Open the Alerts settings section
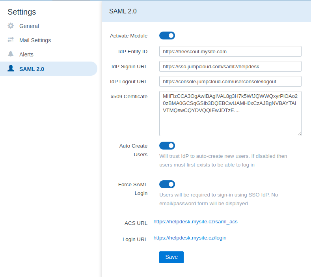 tap(26, 54)
